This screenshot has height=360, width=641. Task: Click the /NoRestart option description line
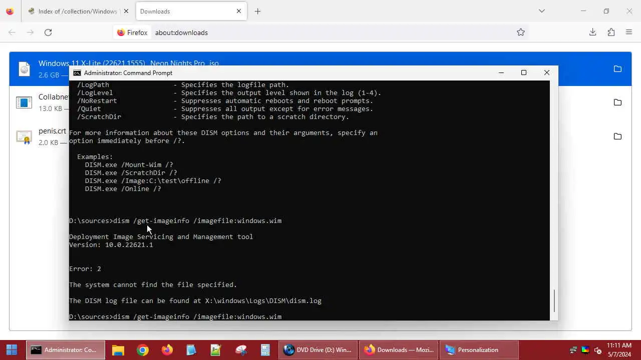click(225, 100)
